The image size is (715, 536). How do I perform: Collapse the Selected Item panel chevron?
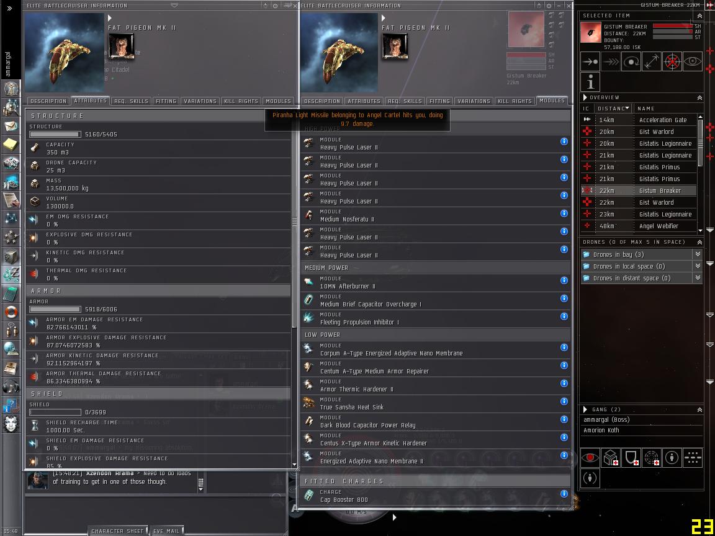tap(699, 16)
